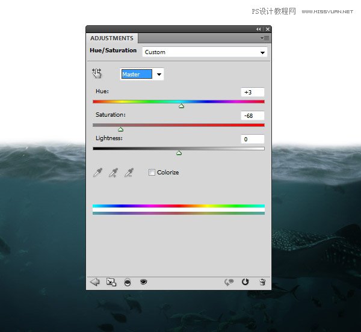Open the Adjustments panel options menu
Viewport: 361px width, 332px height.
[264, 38]
